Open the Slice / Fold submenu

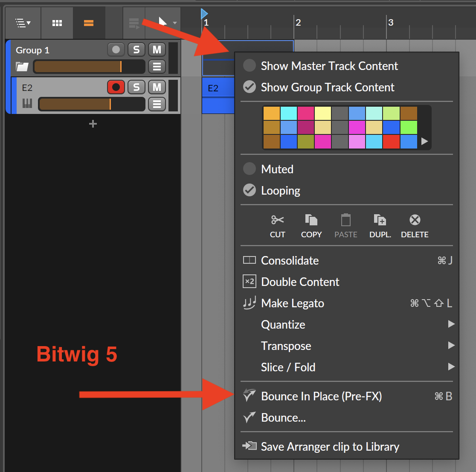pos(347,367)
